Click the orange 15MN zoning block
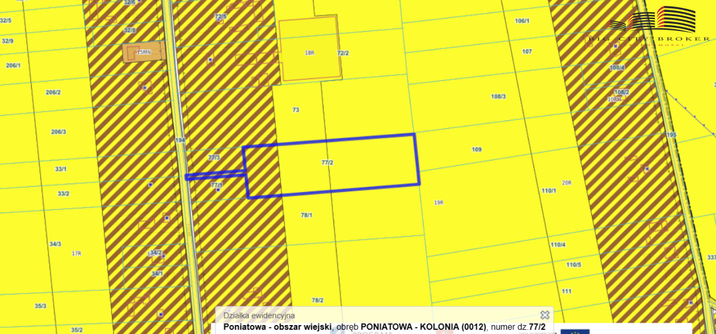 143,52
